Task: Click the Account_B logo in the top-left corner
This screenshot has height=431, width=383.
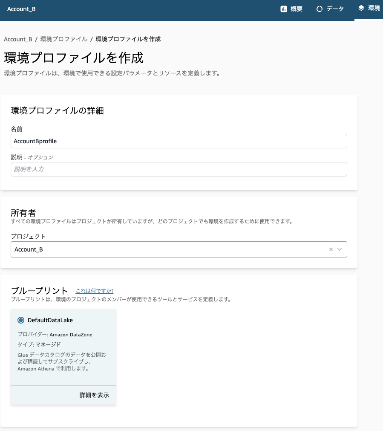Action: (x=21, y=9)
